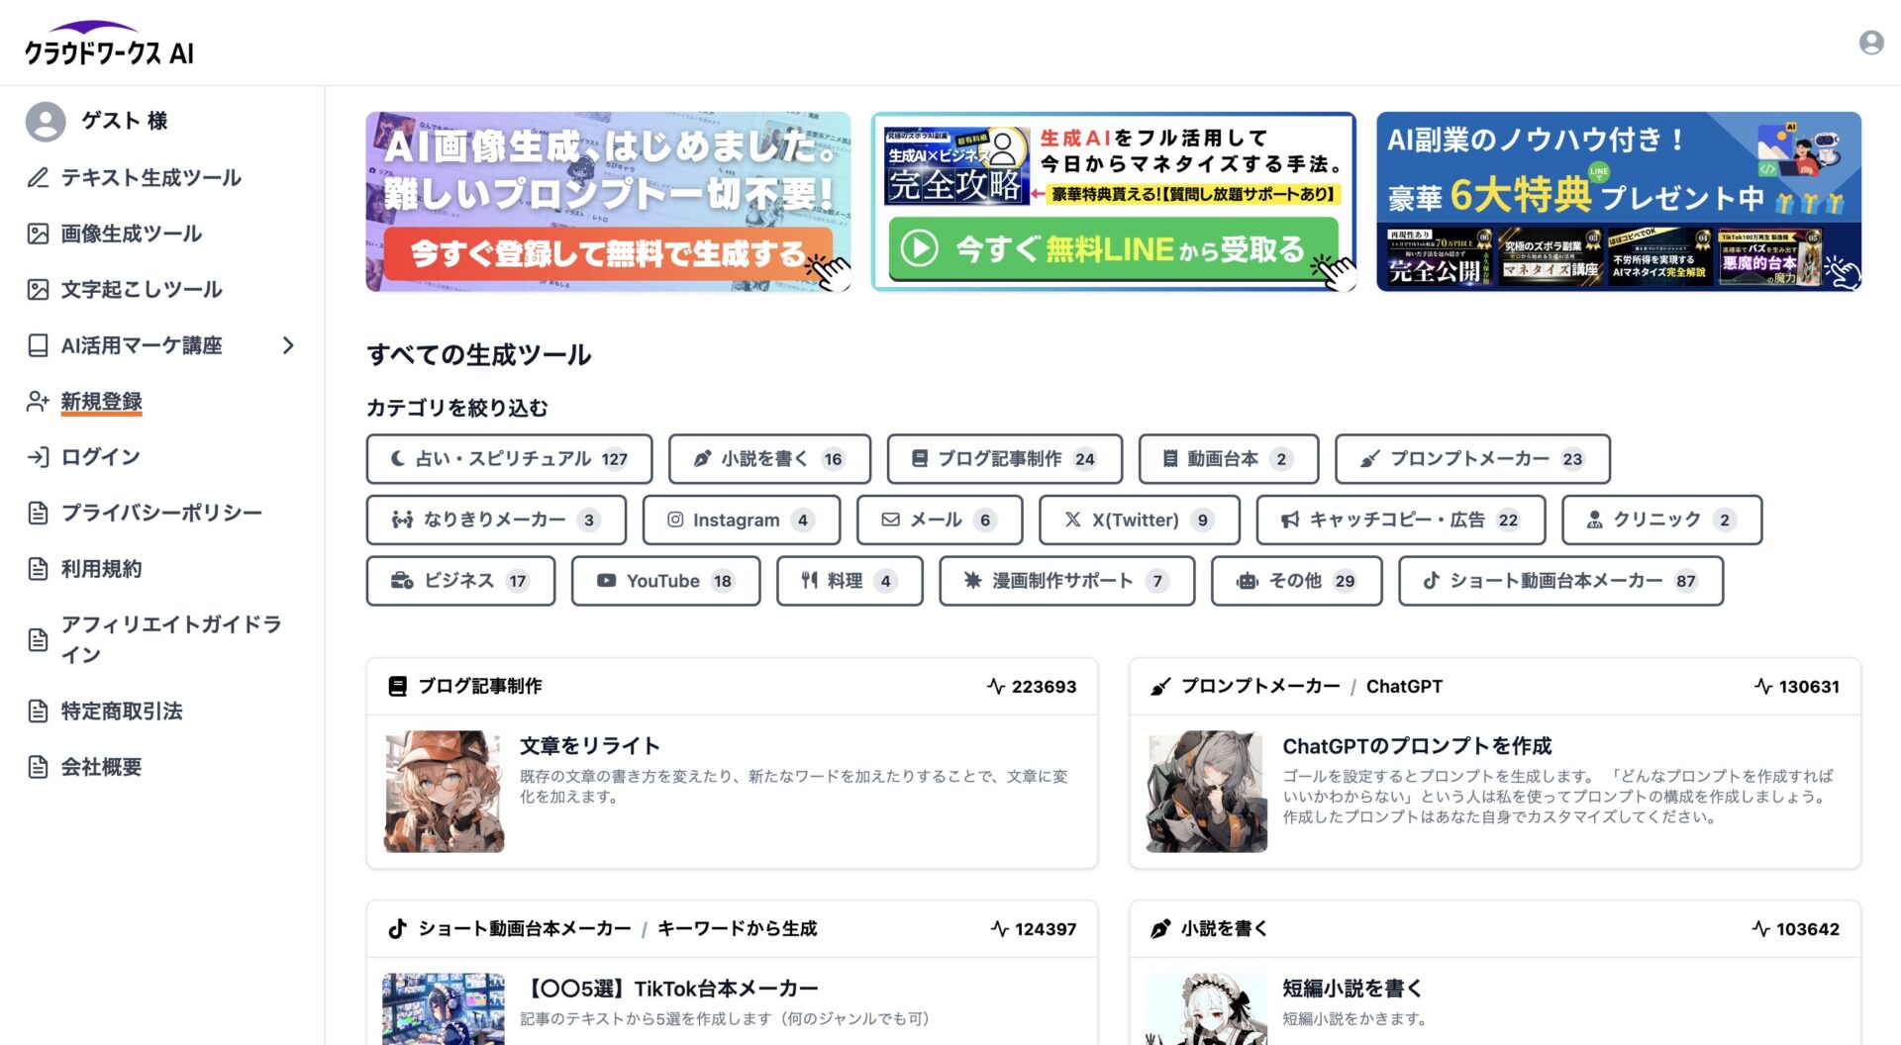Filter by その他 category
The height and width of the screenshot is (1045, 1901).
click(1297, 582)
